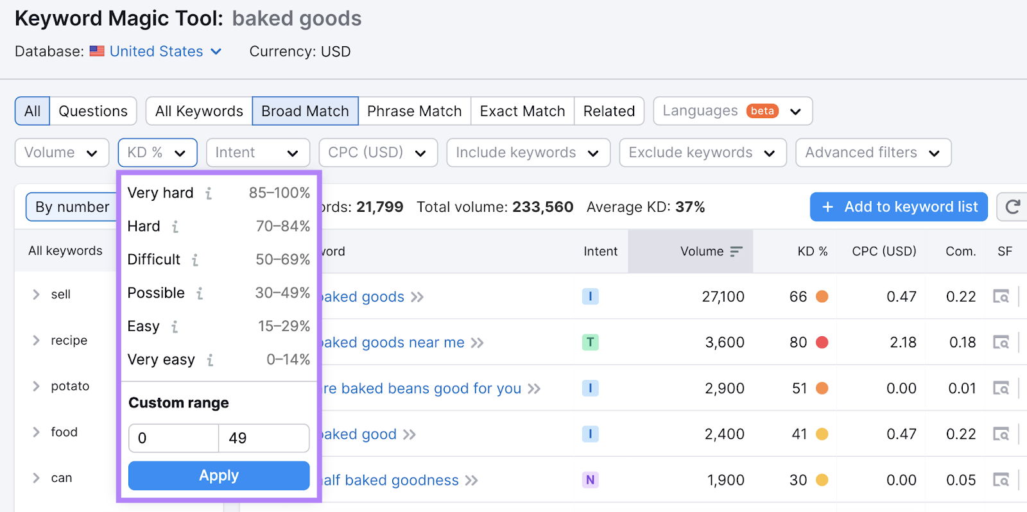Screen dimensions: 1027x512
Task: Click double-arrow icon beside baked beans good for you
Action: 534,389
